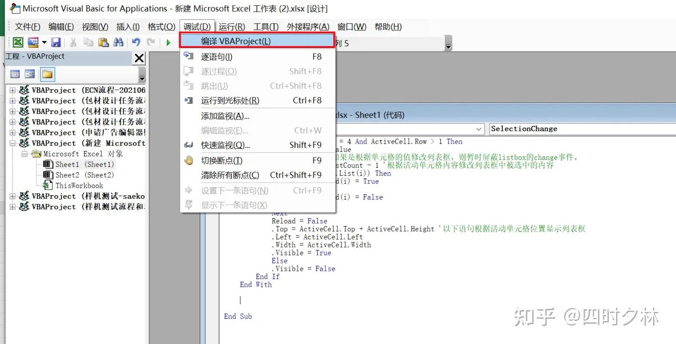This screenshot has height=344, width=676.
Task: Click the 'Reload = False' code line
Action: pyautogui.click(x=299, y=221)
